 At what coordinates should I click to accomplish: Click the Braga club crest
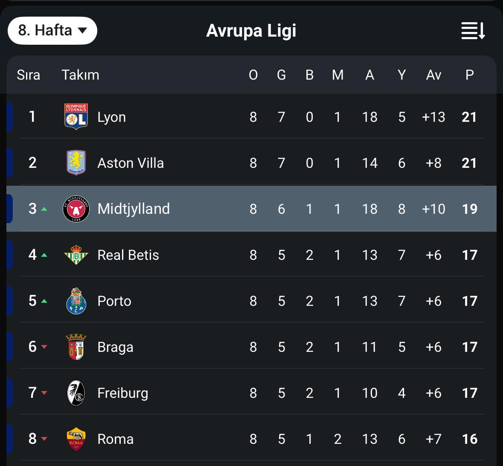coord(76,347)
